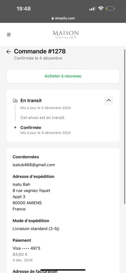
Task: Tap the En transit status heading
Action: coord(31,100)
